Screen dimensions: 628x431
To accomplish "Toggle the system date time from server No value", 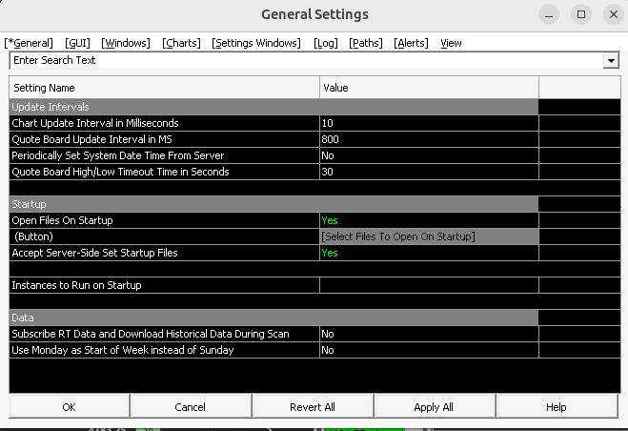I will (430, 155).
